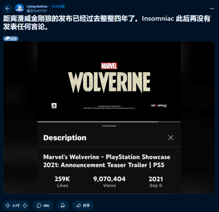Image resolution: width=219 pixels, height=212 pixels.
Task: Click the PlayStation Studios logo in image
Action: (x=54, y=106)
